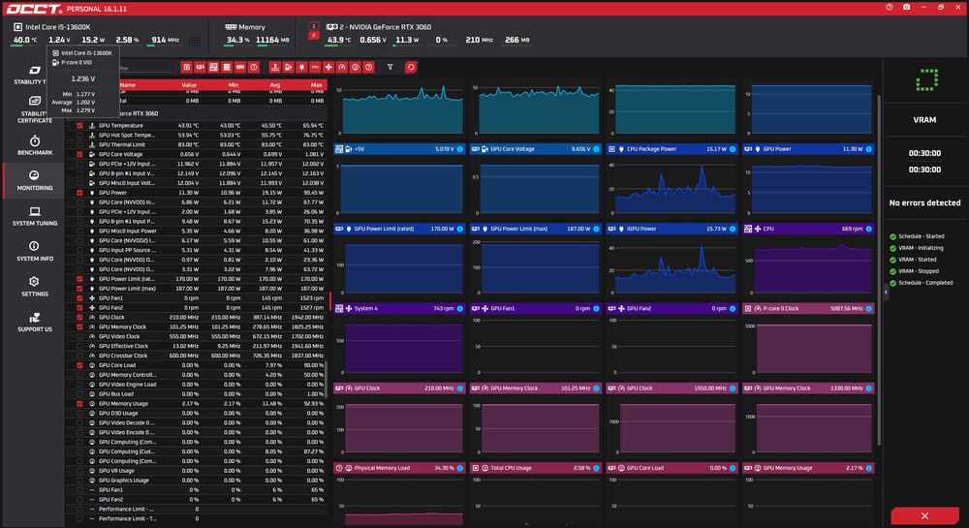Expand the collapsed side panel arrow
Screen dimensions: 969x528
coord(886,293)
